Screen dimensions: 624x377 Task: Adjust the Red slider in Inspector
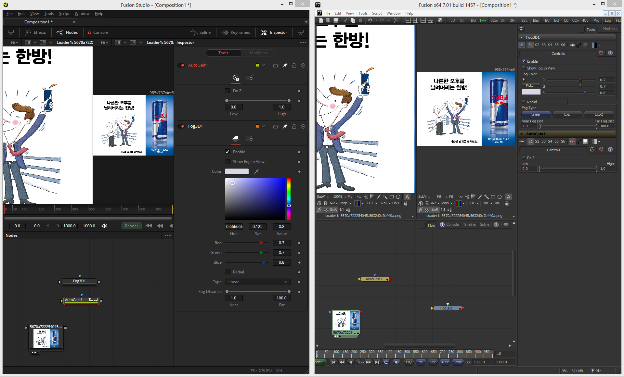pos(247,243)
